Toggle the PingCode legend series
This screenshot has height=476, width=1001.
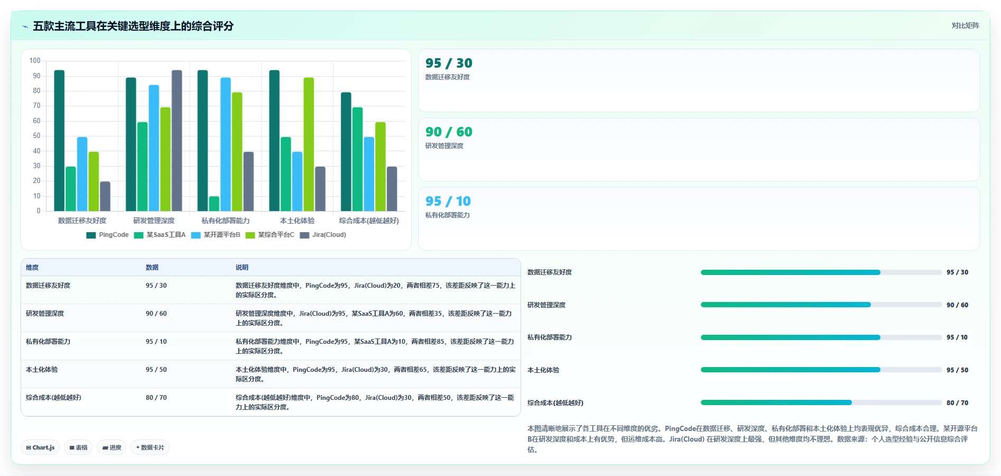[107, 235]
